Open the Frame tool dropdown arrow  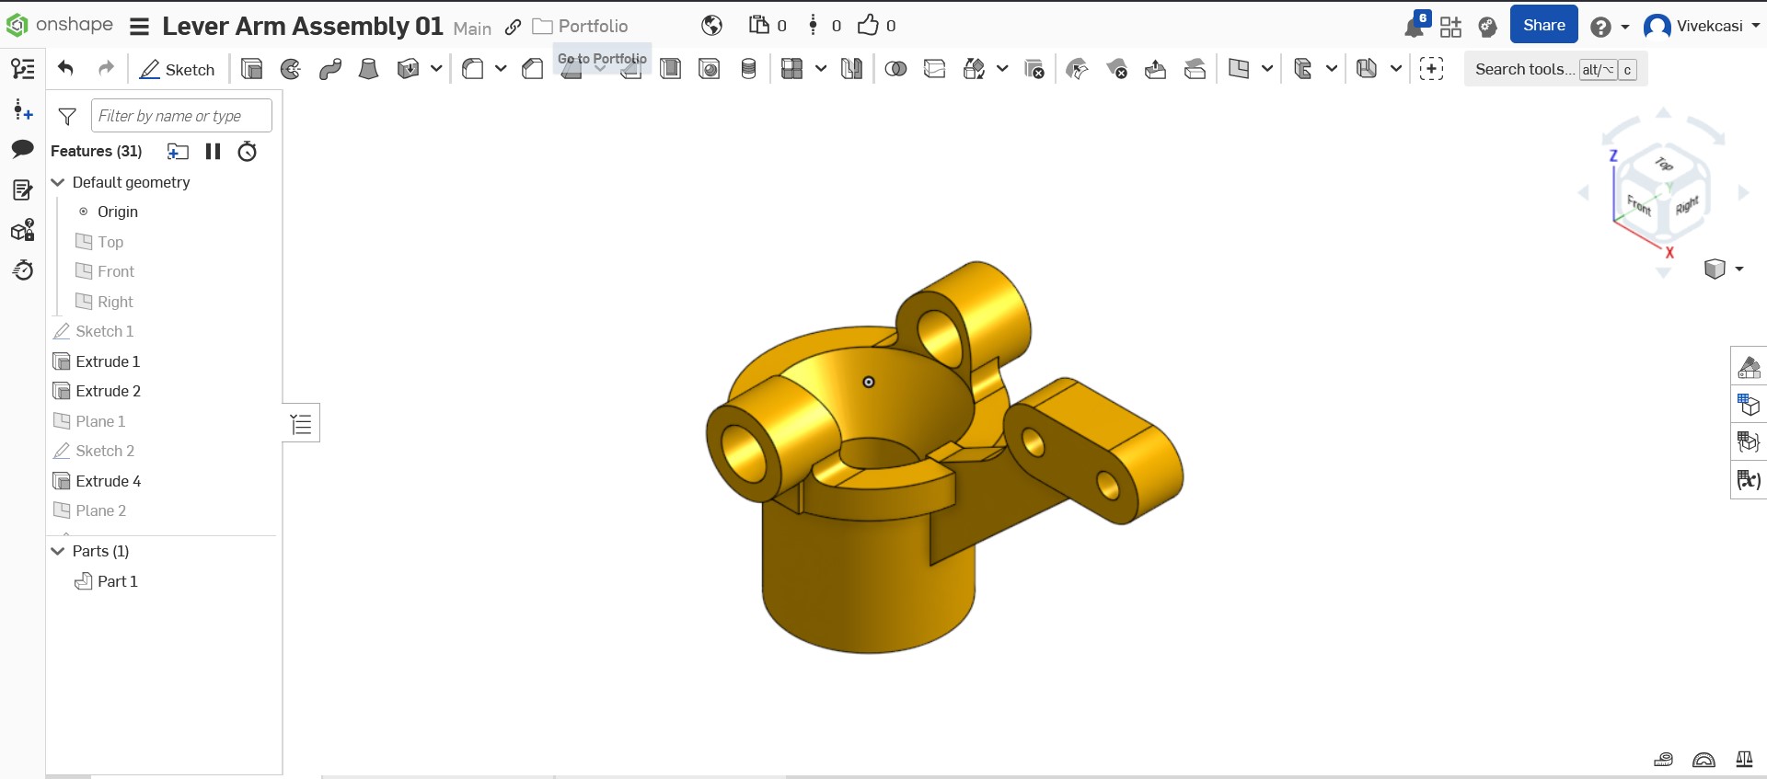[x=1331, y=69]
